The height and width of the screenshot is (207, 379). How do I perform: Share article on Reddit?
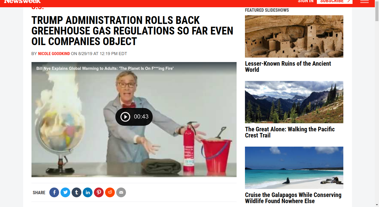[110, 192]
